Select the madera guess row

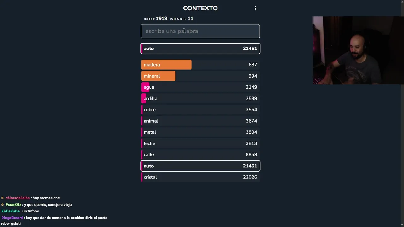200,65
